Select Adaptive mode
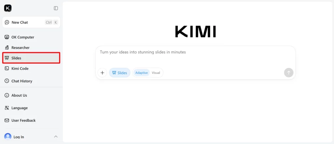334x144 pixels. coord(142,73)
